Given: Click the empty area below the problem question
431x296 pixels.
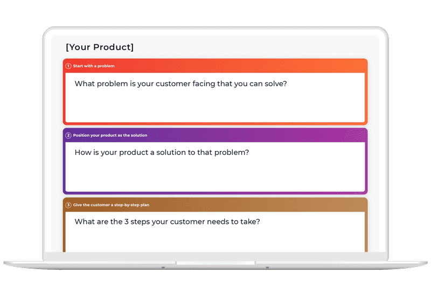Looking at the screenshot, I should (x=215, y=105).
